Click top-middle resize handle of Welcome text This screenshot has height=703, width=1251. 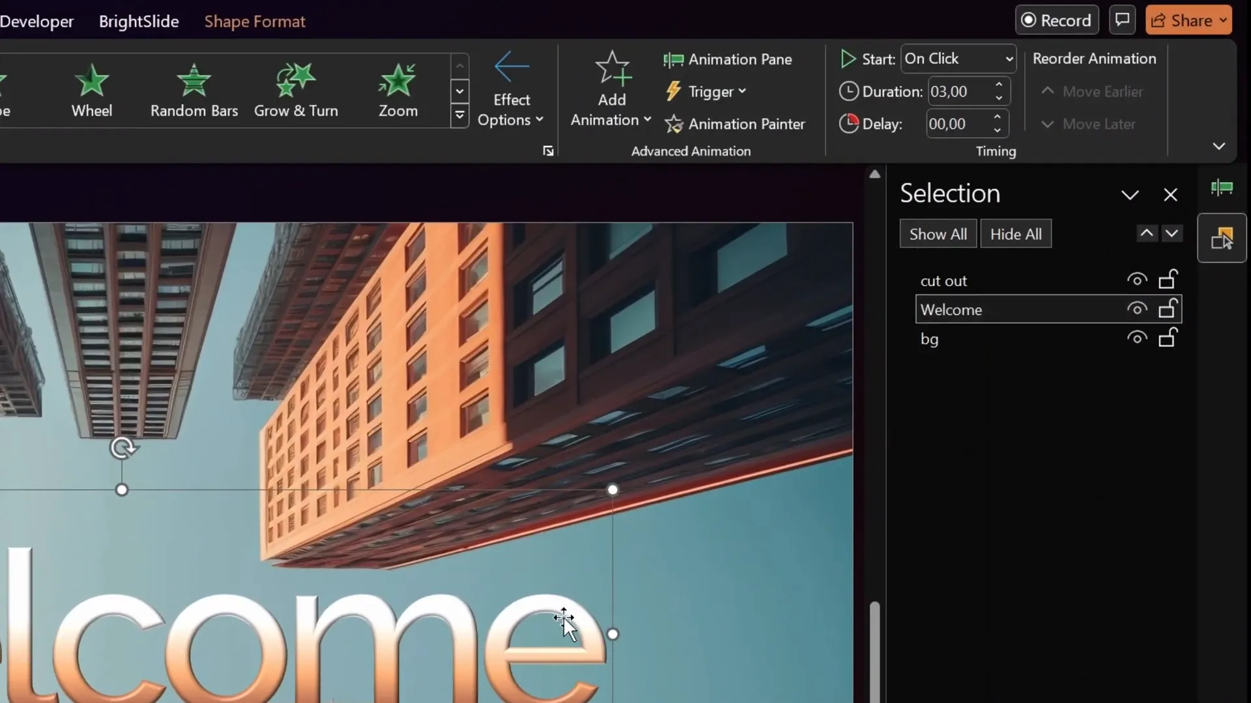[122, 490]
